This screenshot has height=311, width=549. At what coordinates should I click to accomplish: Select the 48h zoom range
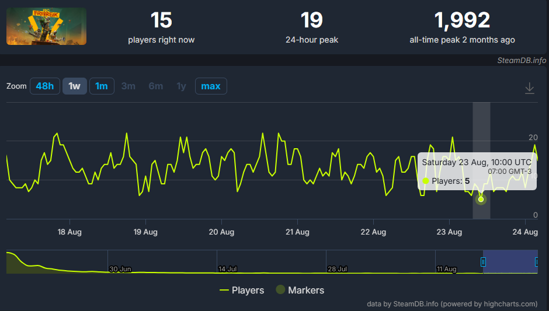[45, 86]
